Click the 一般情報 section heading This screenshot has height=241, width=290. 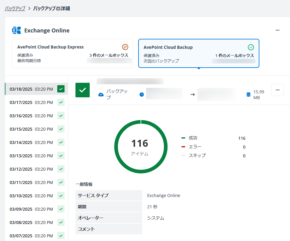tap(84, 184)
